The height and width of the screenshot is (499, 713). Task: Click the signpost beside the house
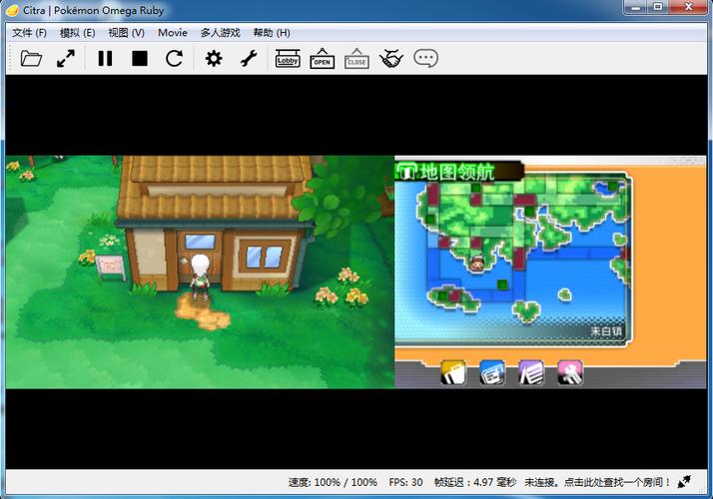[111, 267]
